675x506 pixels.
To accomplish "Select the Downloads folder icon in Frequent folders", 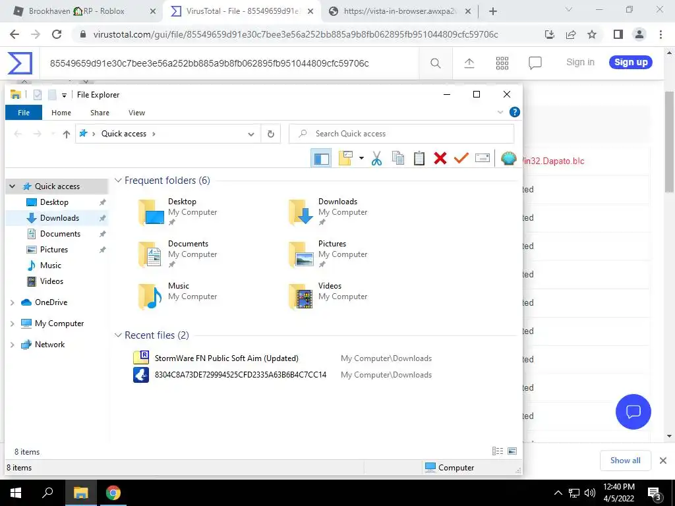I will 301,212.
